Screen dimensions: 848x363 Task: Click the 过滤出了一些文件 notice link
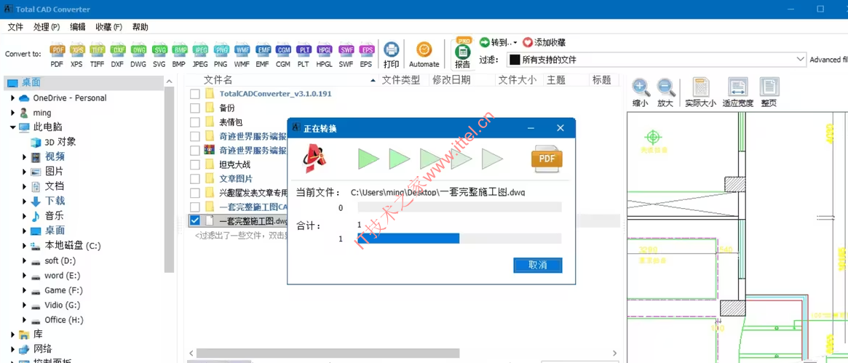pos(241,236)
